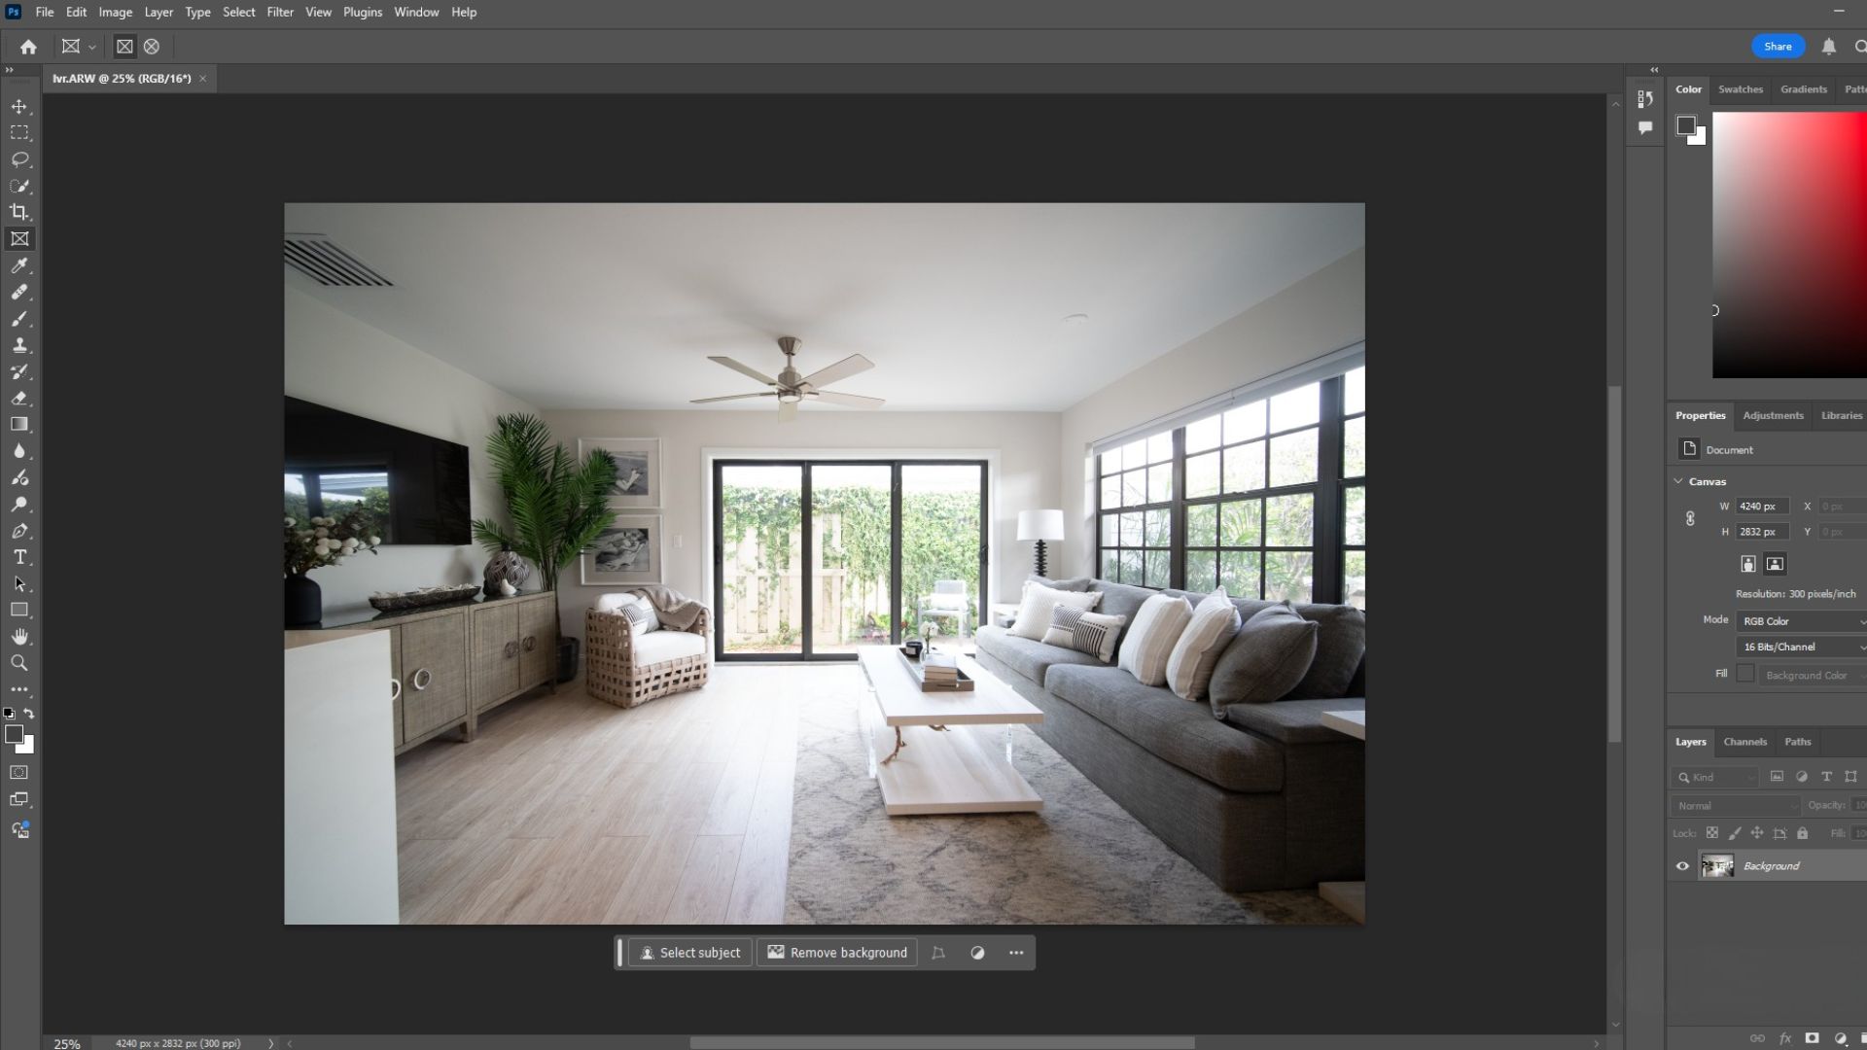This screenshot has height=1050, width=1867.
Task: Select the Pen tool
Action: pos(19,531)
